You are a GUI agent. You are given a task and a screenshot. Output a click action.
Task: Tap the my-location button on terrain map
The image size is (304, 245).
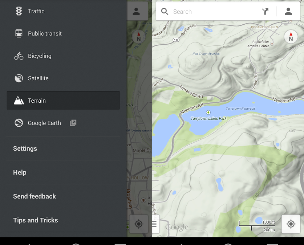click(x=291, y=224)
